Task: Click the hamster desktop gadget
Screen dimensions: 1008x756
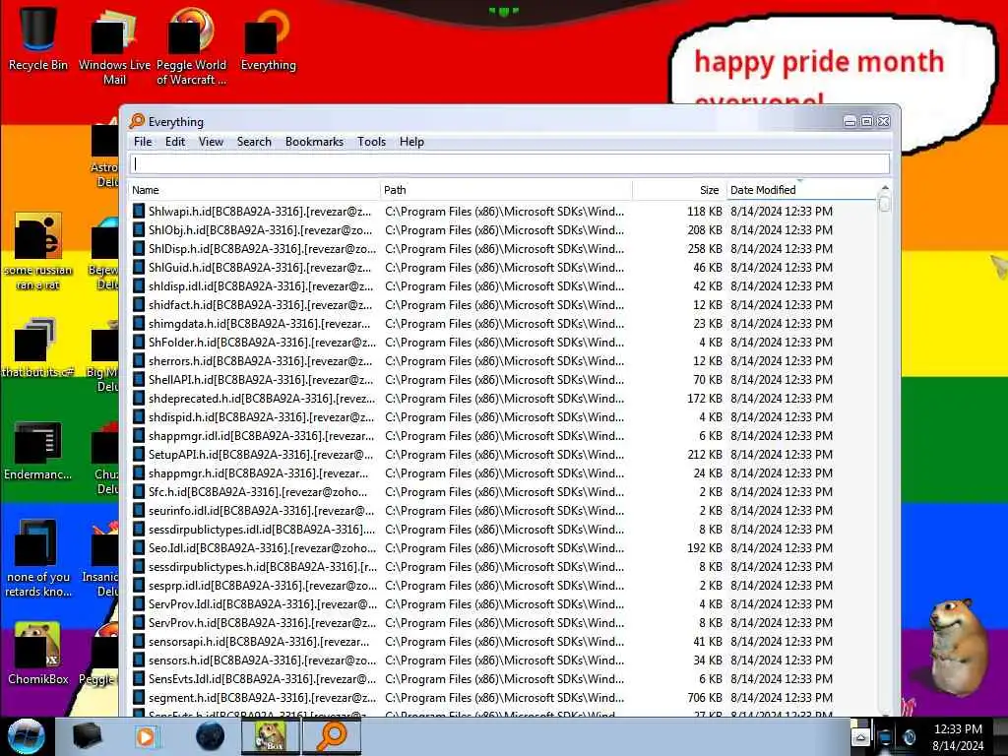Action: 957,647
